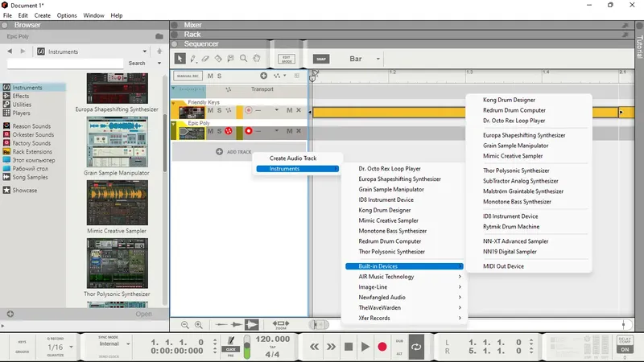Expand the Image-Line submenu
The width and height of the screenshot is (644, 362).
[404, 287]
